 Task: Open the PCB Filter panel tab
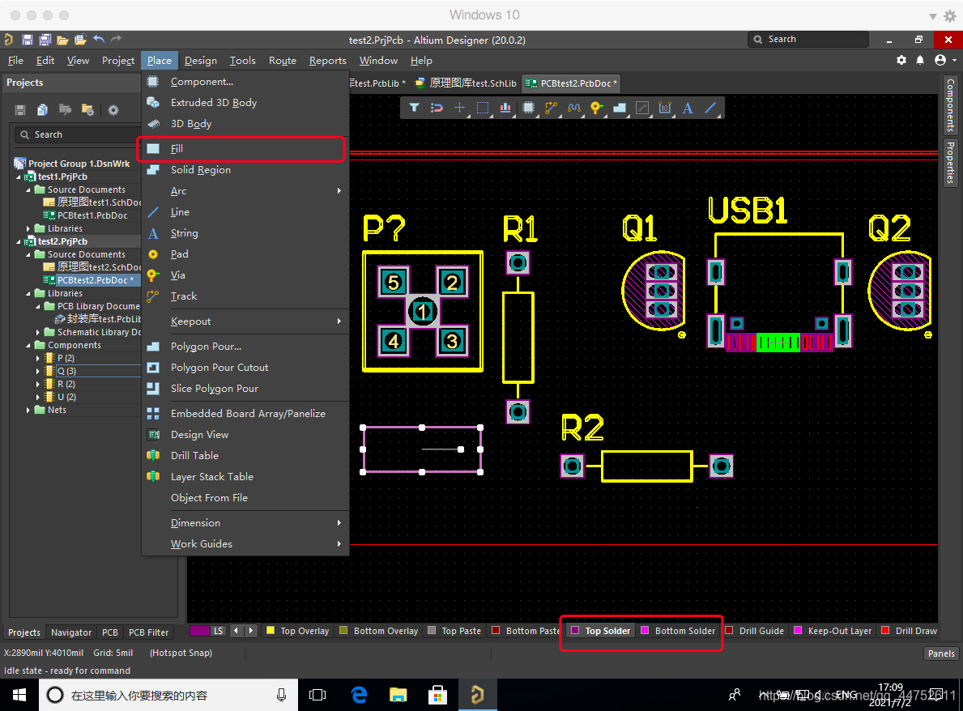pyautogui.click(x=149, y=632)
